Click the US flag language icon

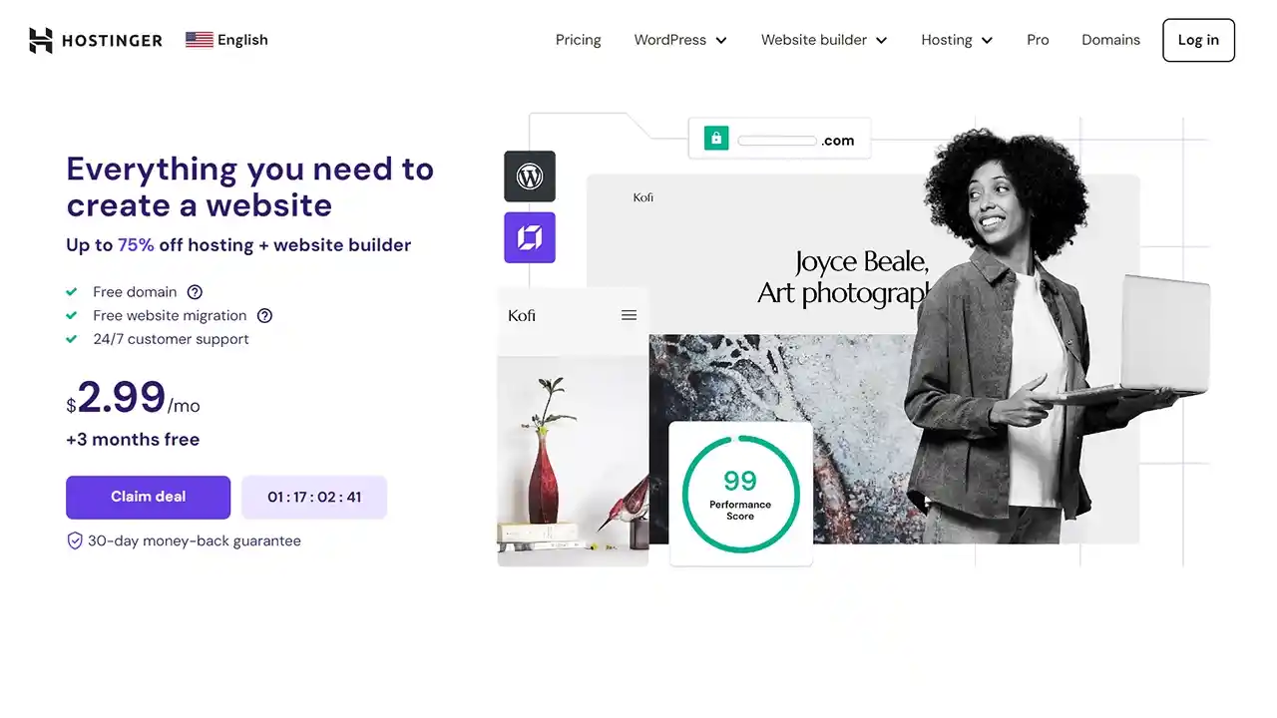200,39
